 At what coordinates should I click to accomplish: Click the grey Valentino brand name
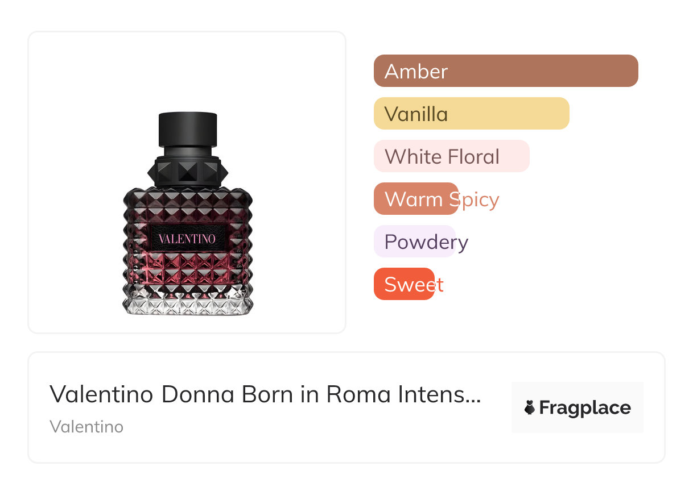click(x=86, y=426)
